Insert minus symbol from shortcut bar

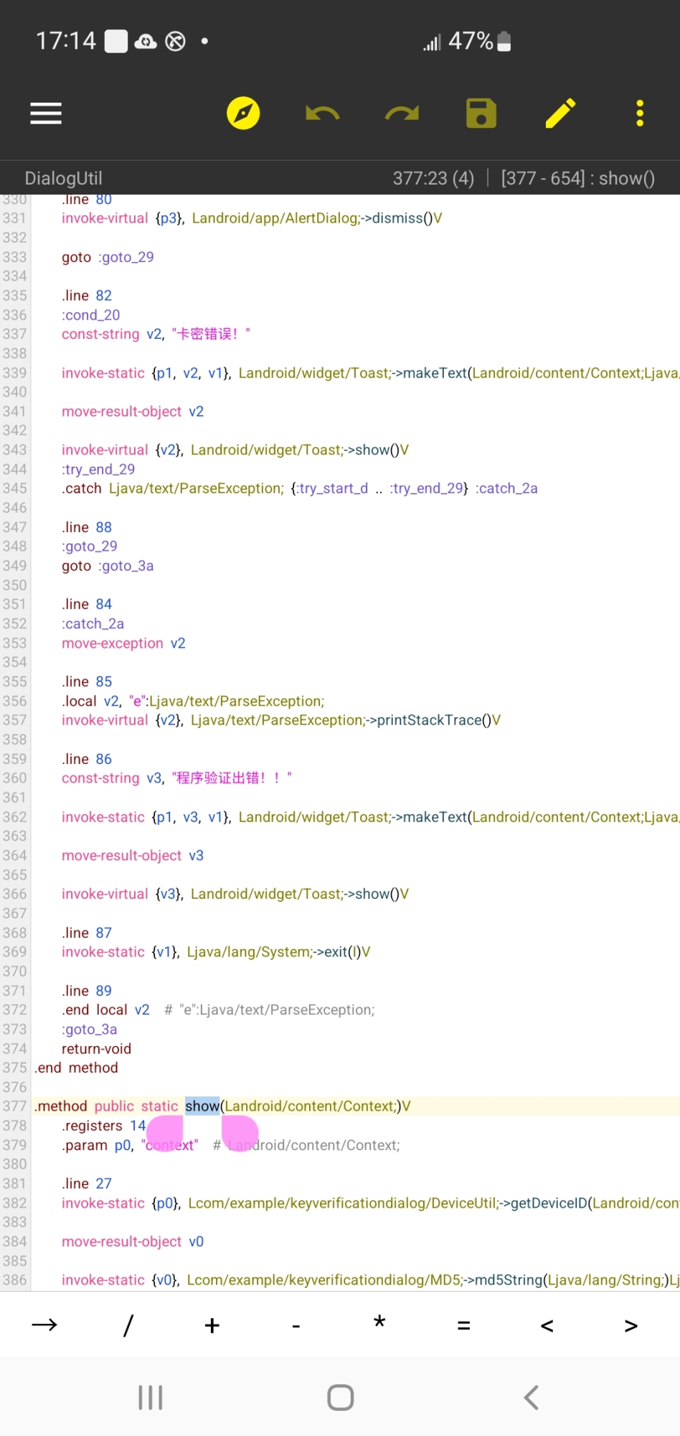[296, 1327]
